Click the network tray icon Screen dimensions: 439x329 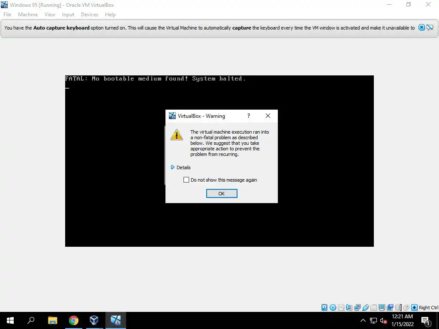coord(373,320)
